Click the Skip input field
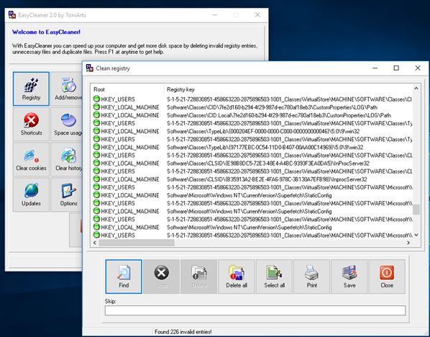This screenshot has height=337, width=430. click(x=255, y=310)
